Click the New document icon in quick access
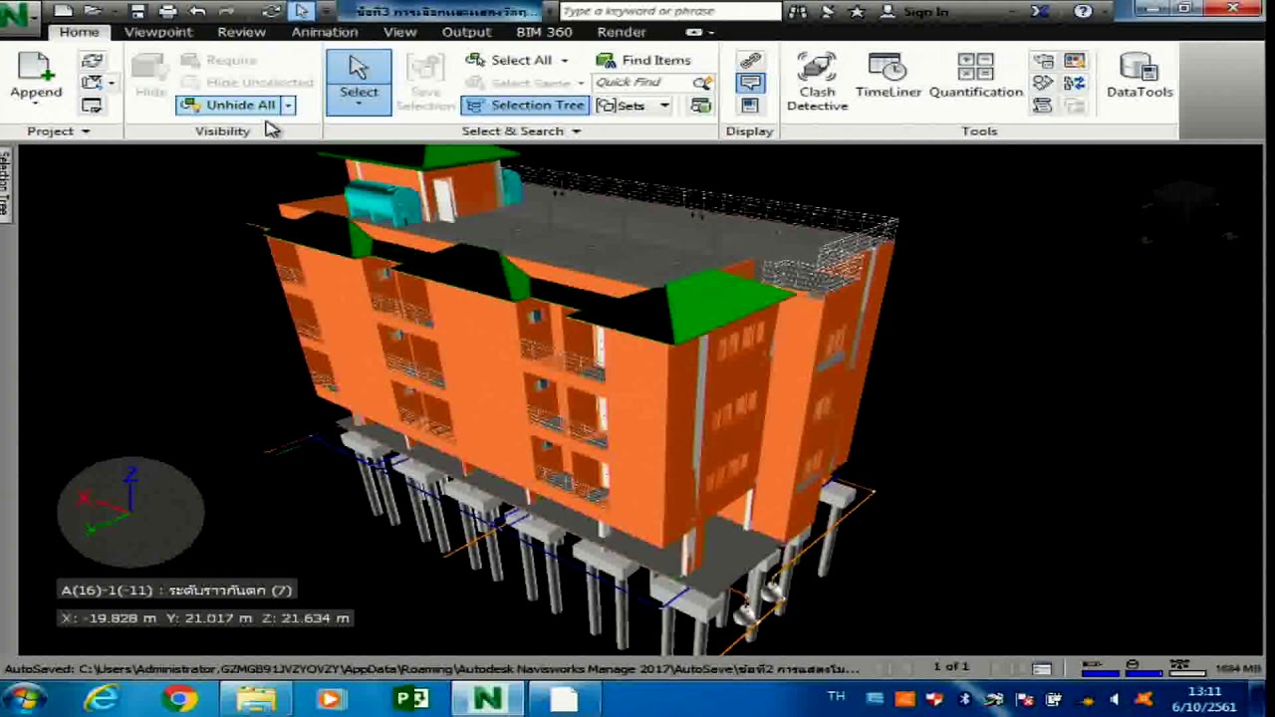Image resolution: width=1275 pixels, height=717 pixels. click(x=64, y=11)
